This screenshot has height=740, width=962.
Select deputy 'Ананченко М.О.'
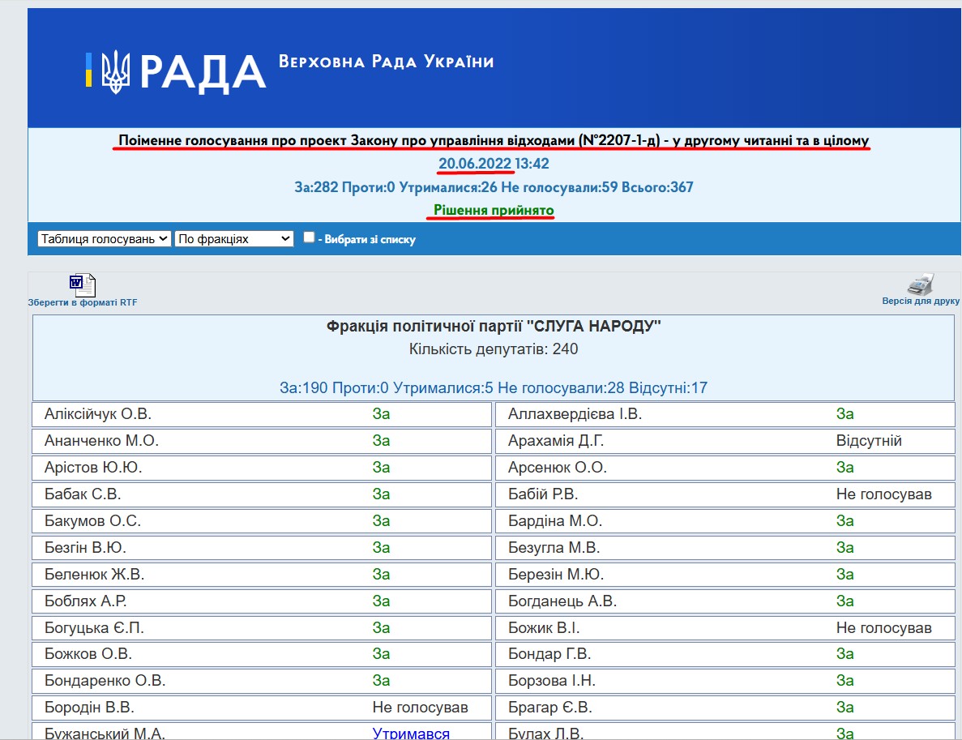click(102, 441)
